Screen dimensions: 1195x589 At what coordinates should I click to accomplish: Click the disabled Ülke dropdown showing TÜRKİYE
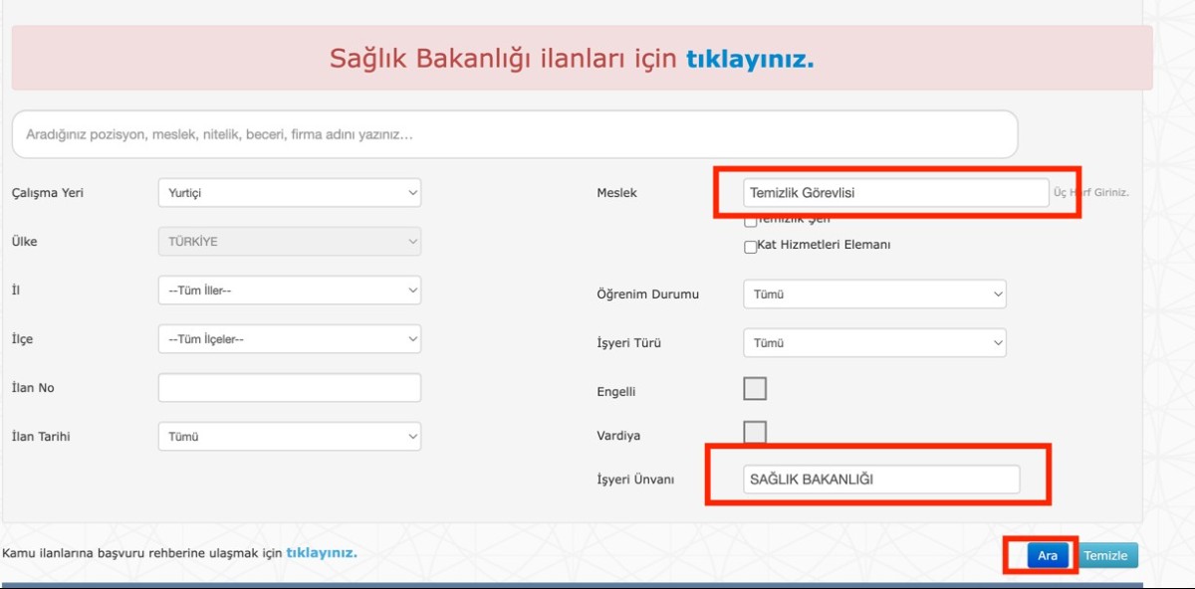pyautogui.click(x=289, y=241)
